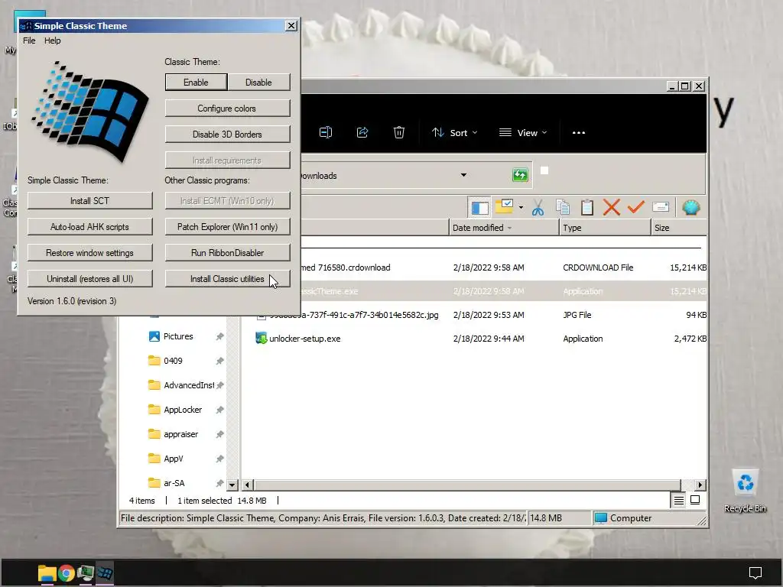Open File Explorer from the taskbar
This screenshot has height=587, width=783.
pyautogui.click(x=47, y=573)
